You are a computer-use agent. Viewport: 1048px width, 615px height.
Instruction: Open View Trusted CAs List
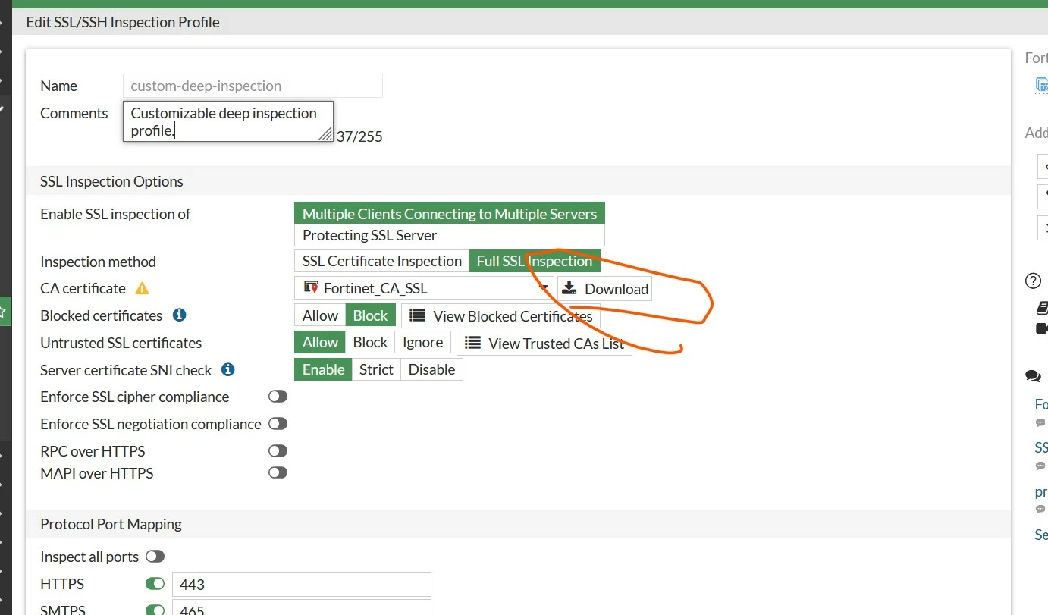[x=544, y=344]
